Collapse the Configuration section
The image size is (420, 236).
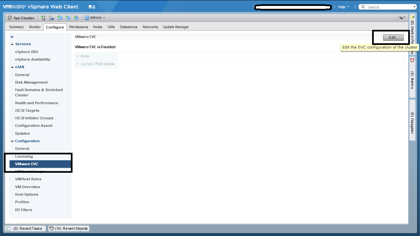click(x=12, y=141)
